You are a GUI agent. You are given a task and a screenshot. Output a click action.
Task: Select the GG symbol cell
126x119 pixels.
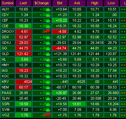8,48
